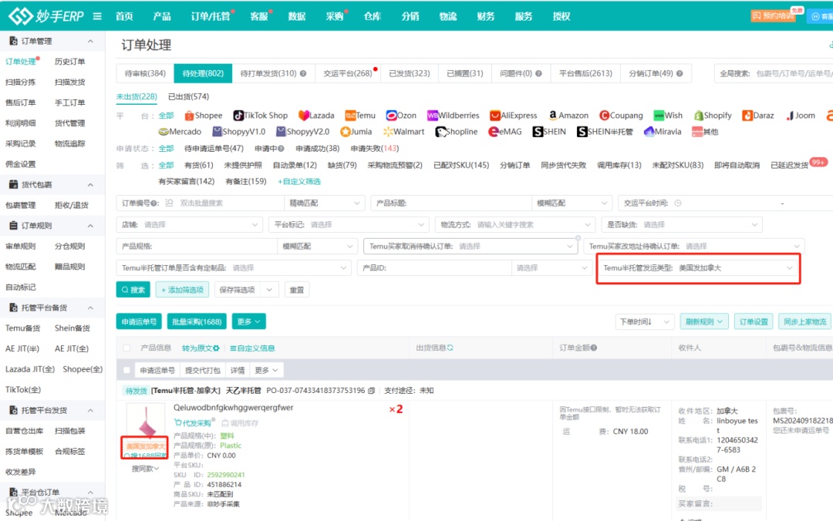The image size is (833, 521).
Task: Collapse the 托管平台备货 sidebar section
Action: (90, 308)
